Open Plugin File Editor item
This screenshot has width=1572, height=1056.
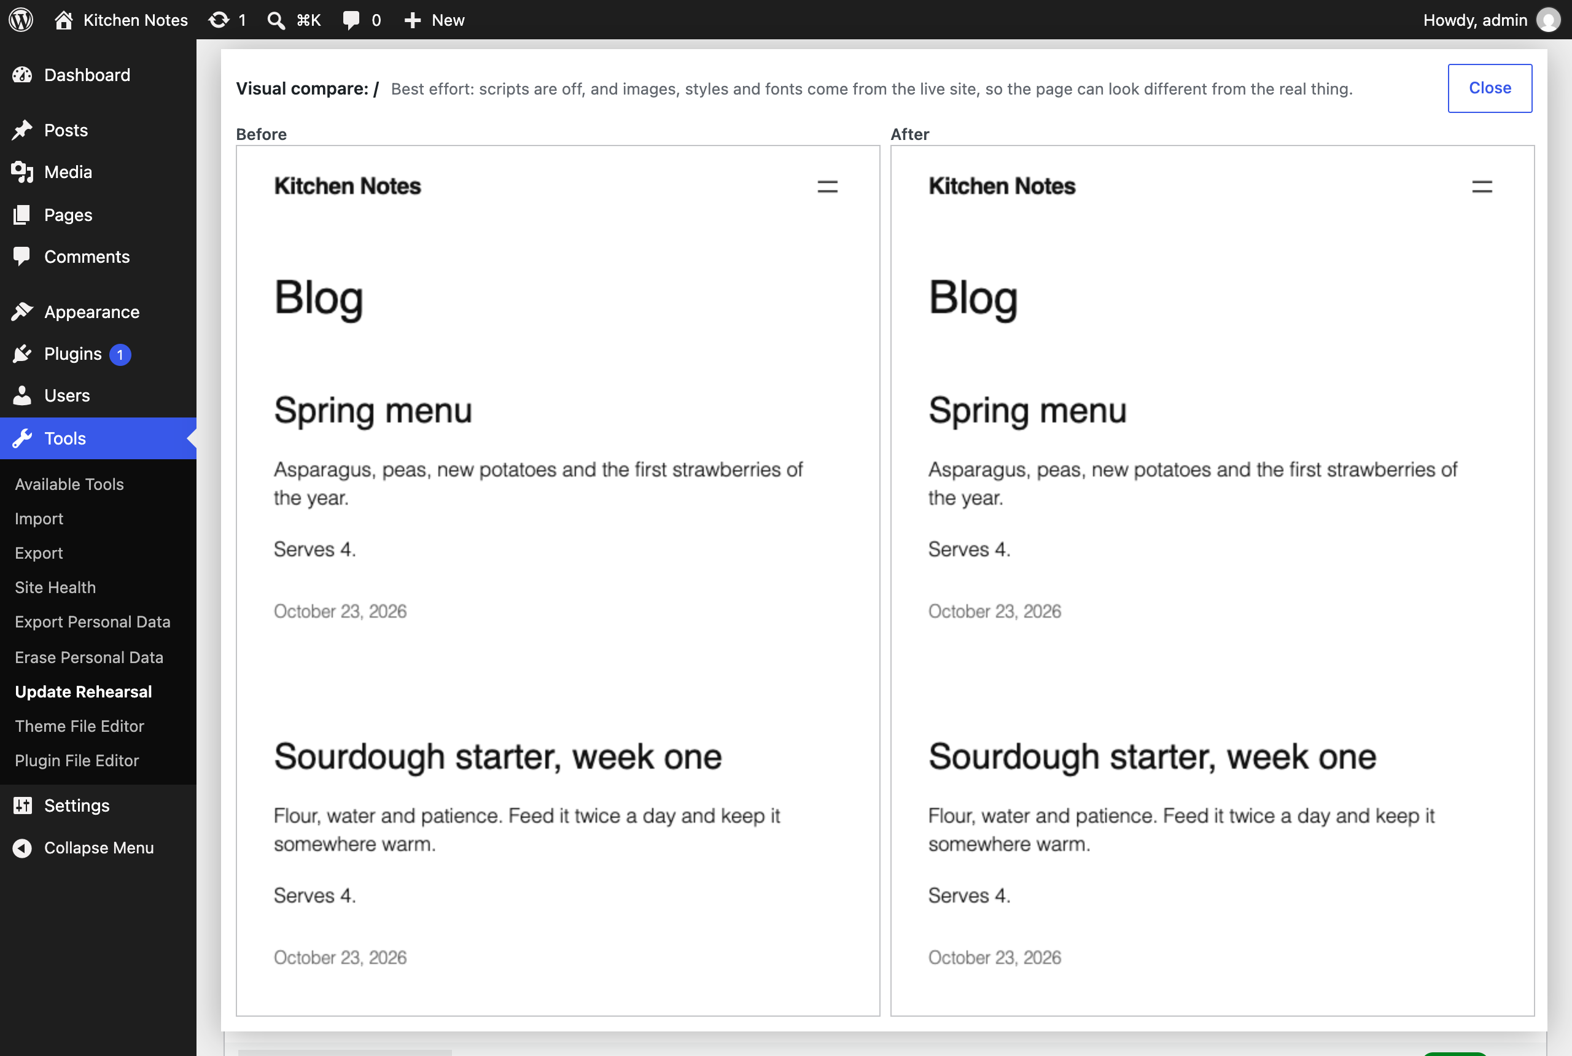(x=77, y=760)
